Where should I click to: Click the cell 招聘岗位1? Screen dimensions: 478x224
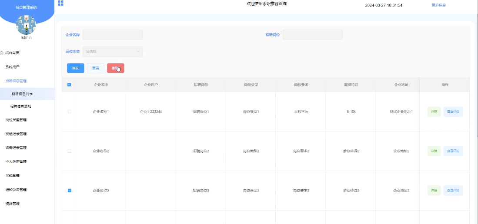pos(201,112)
